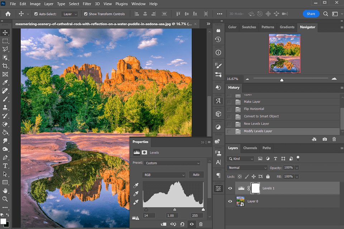This screenshot has width=344, height=229.
Task: Select the Hand tool
Action: pos(5,191)
